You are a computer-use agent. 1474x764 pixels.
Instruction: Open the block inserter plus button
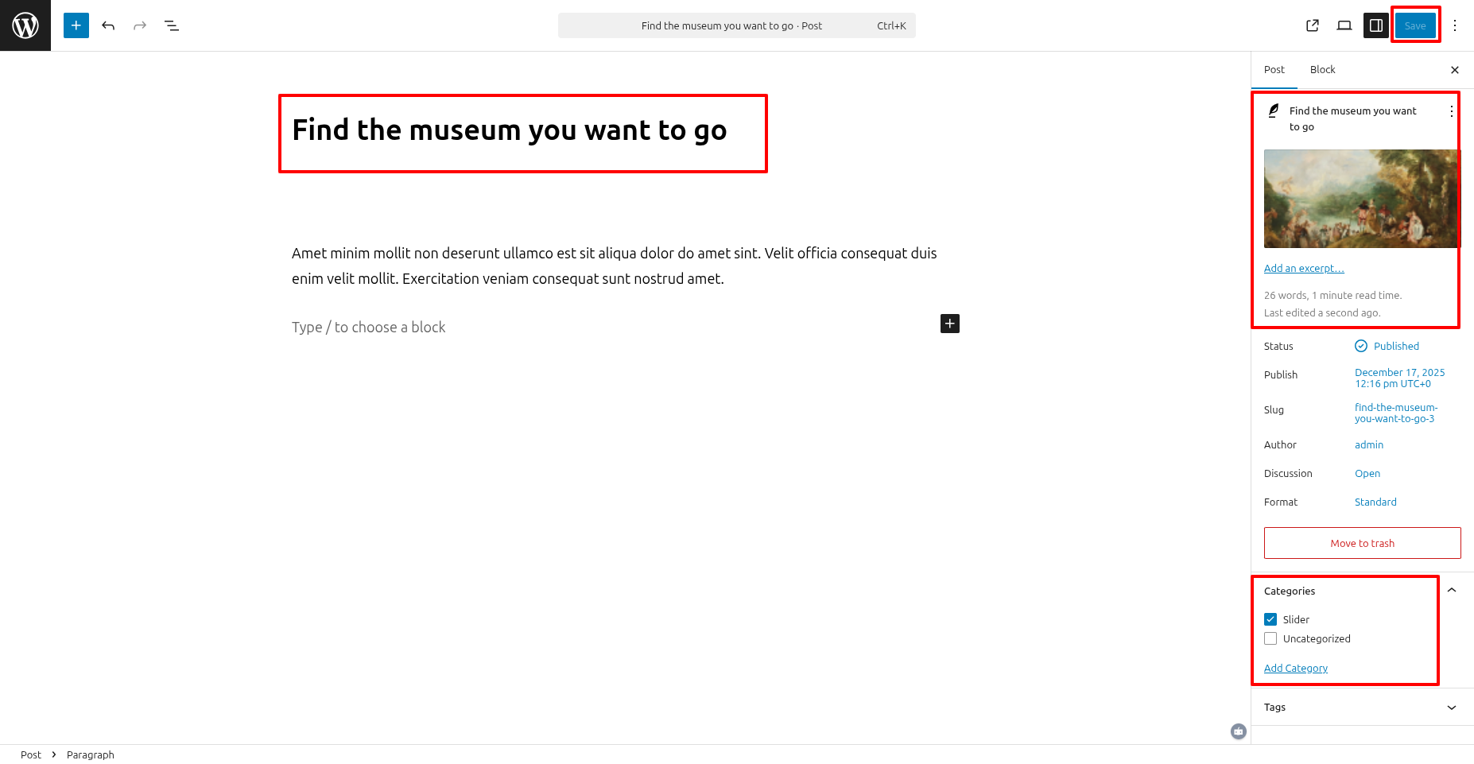[76, 25]
